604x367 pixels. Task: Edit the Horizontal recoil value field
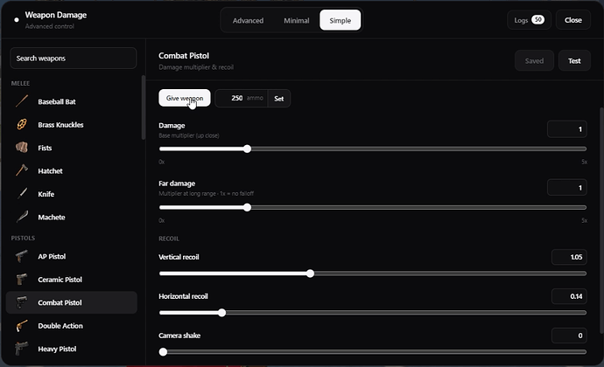tap(569, 296)
